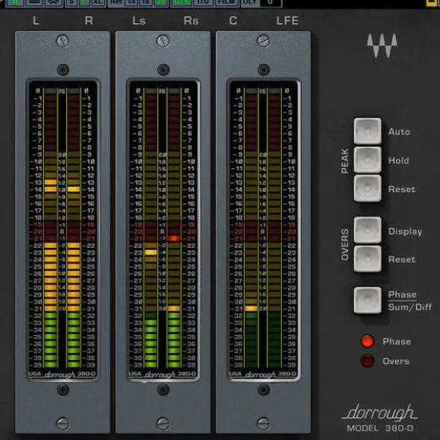Screen dimensions: 440x440
Task: Click the DLY delay value field
Action: [x=270, y=3]
